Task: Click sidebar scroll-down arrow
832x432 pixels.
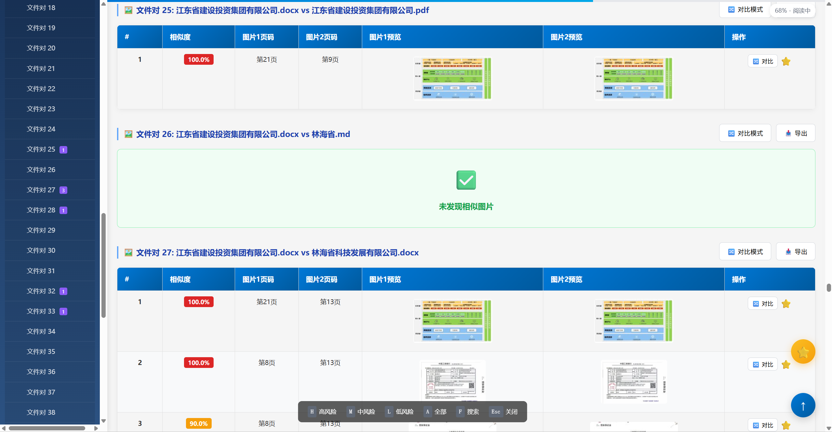Action: point(103,421)
